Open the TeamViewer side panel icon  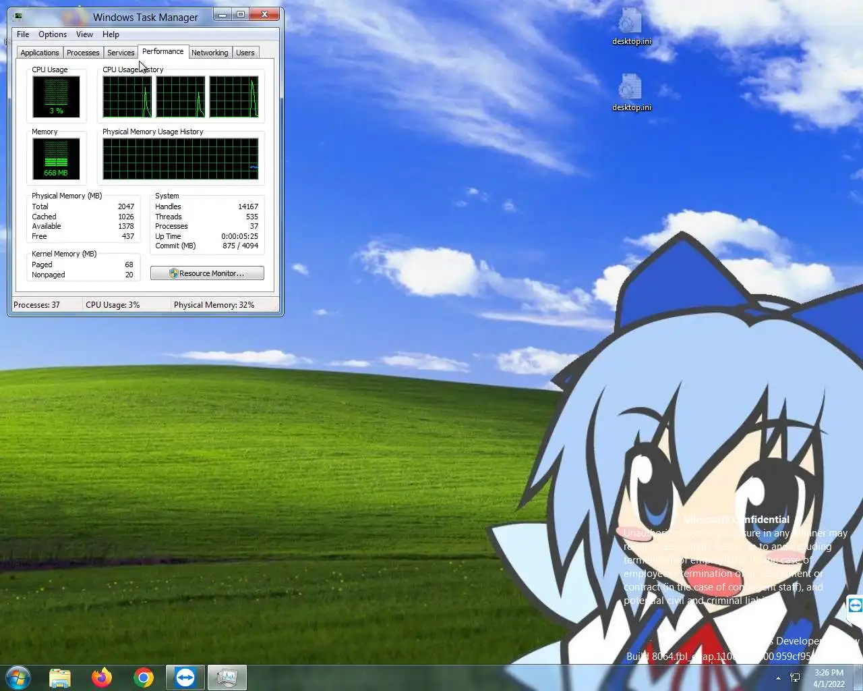[855, 606]
